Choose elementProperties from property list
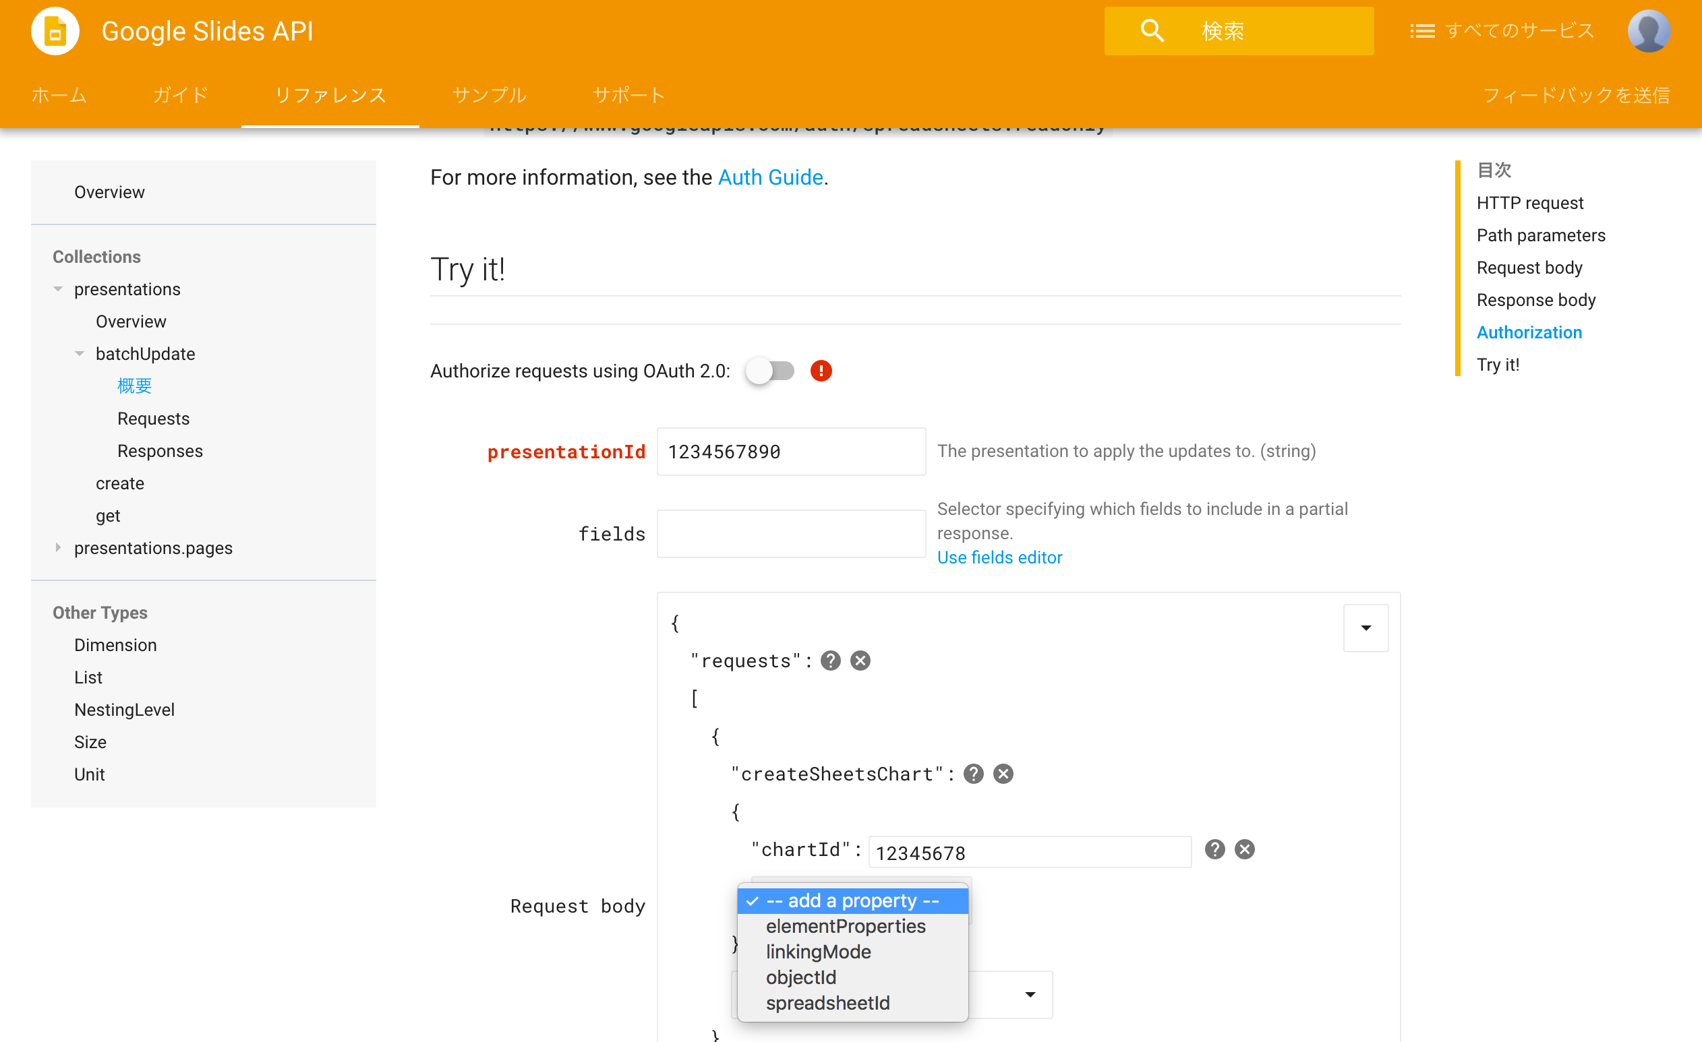Viewport: 1702px width, 1042px height. [852, 926]
